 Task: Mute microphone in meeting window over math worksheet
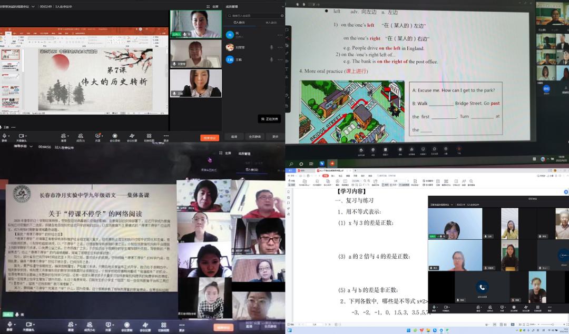(x=434, y=307)
